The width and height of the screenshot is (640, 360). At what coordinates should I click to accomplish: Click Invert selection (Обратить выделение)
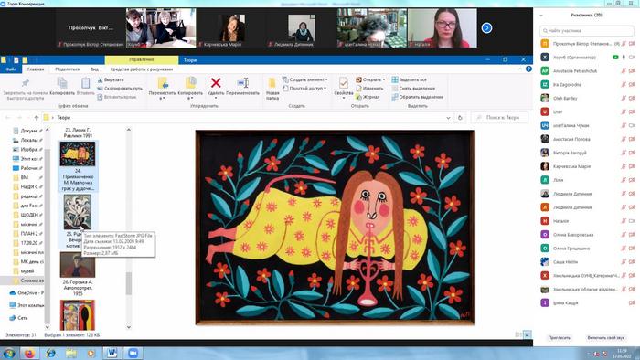point(417,97)
